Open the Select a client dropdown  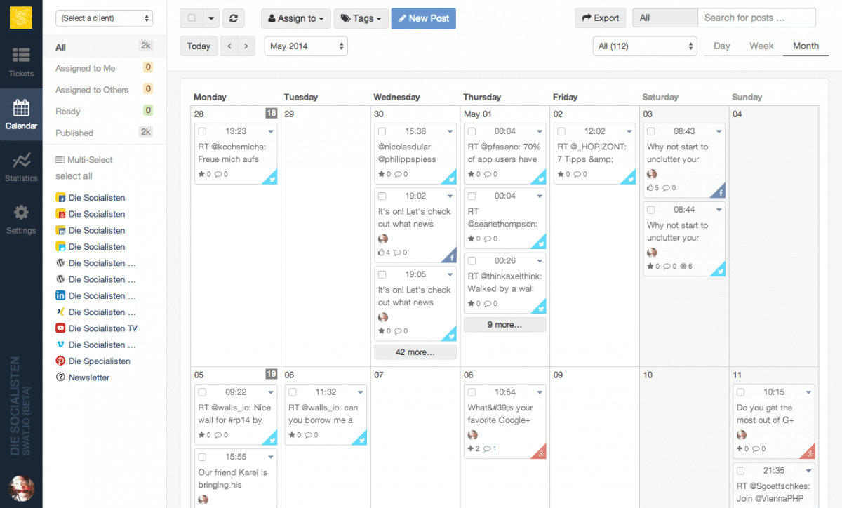pyautogui.click(x=105, y=18)
